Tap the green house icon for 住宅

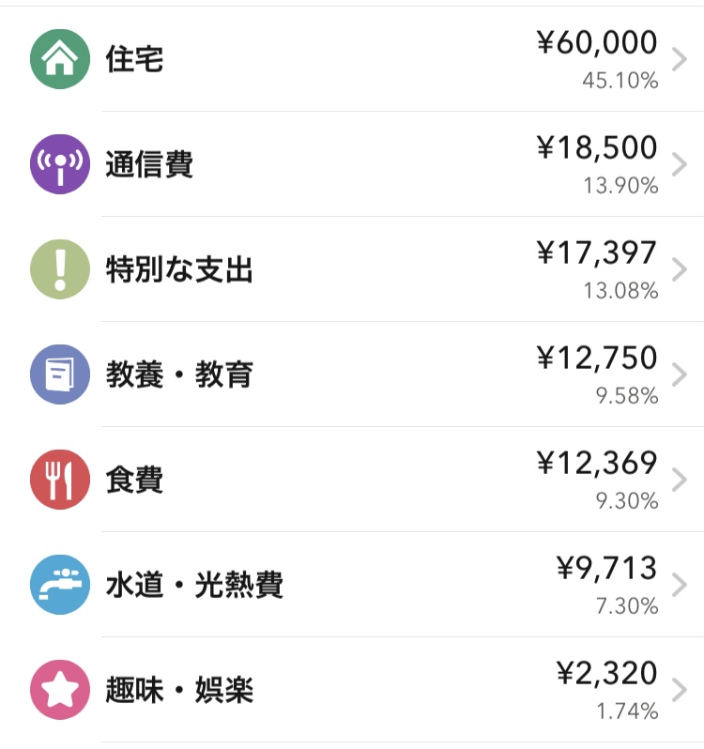point(60,59)
